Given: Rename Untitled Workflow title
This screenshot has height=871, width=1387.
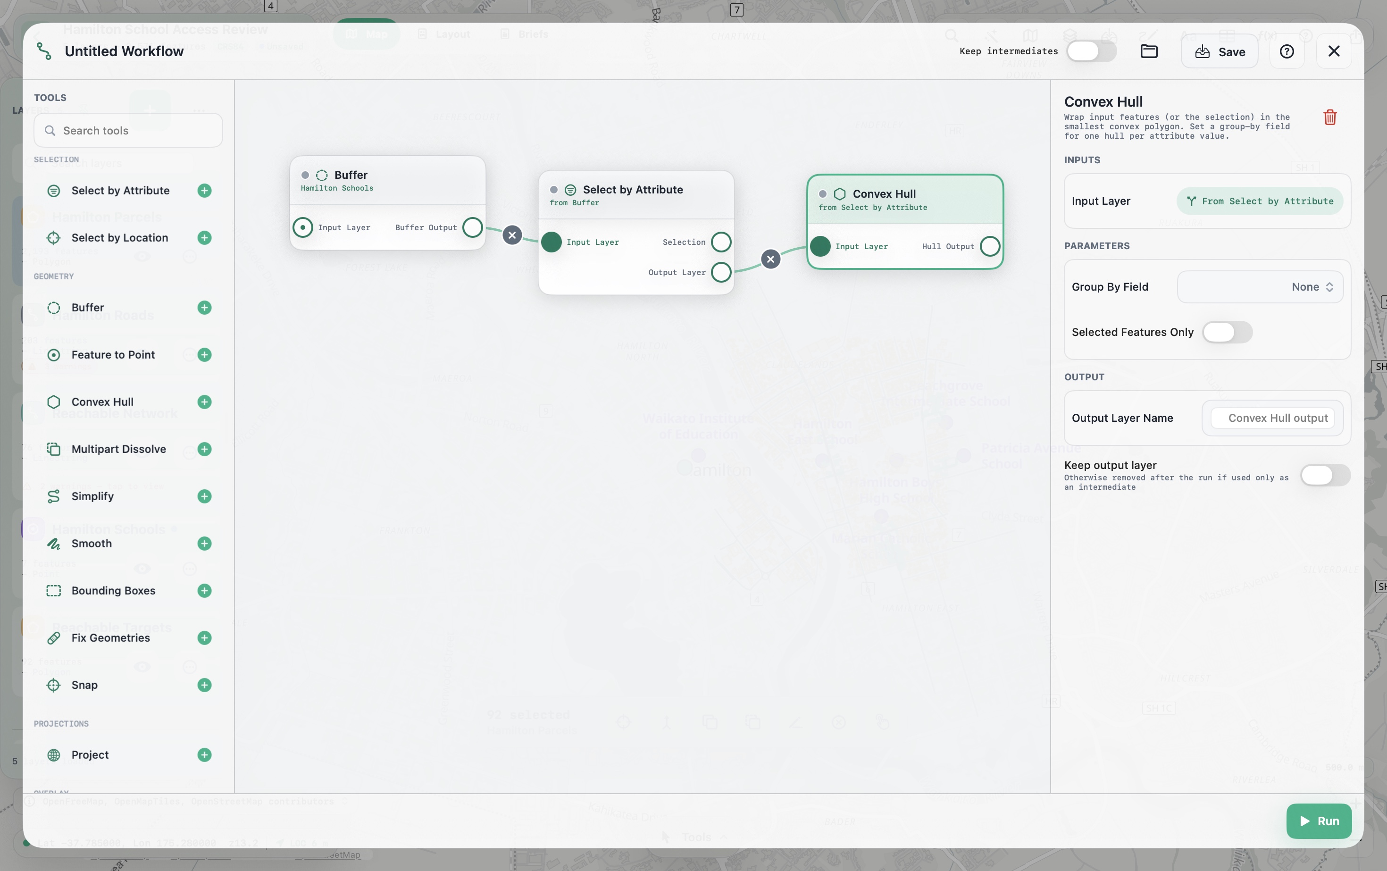Looking at the screenshot, I should coord(124,51).
